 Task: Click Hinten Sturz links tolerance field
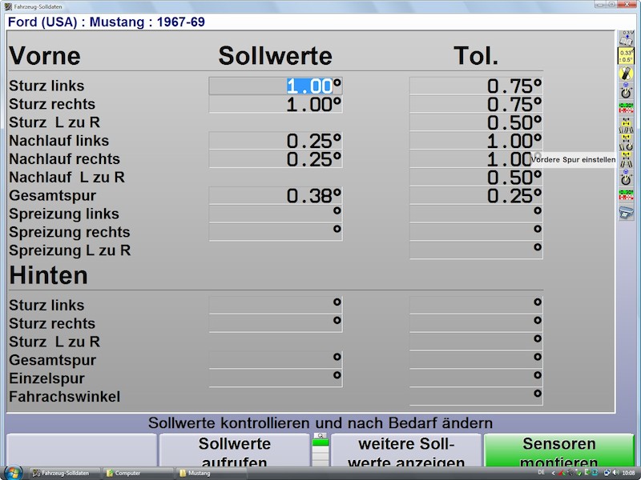click(x=476, y=305)
